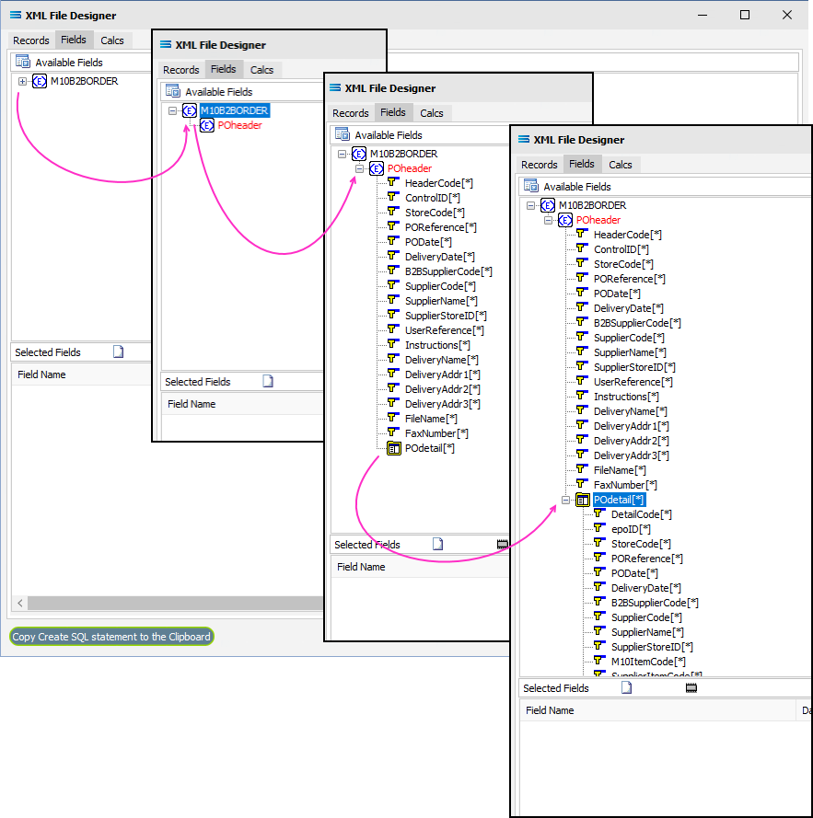Viewport: 813px width, 818px height.
Task: Collapse POheader in the window with collapsed POdetail
Action: tap(359, 168)
